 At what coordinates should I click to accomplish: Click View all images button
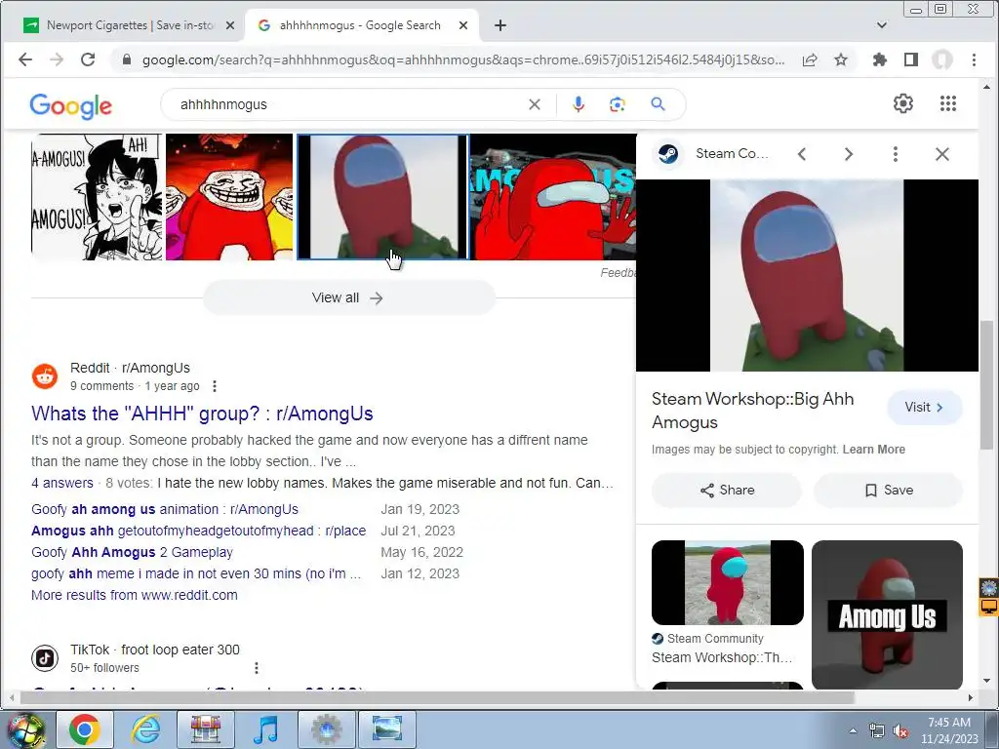[x=348, y=297]
